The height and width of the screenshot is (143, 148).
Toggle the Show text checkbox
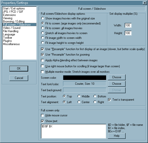point(42,121)
